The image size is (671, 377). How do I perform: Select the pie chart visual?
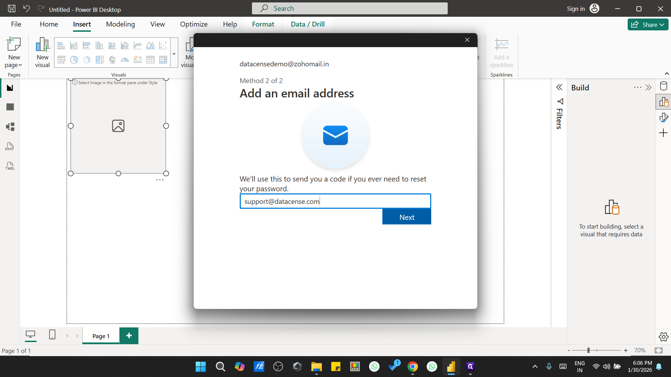point(74,60)
